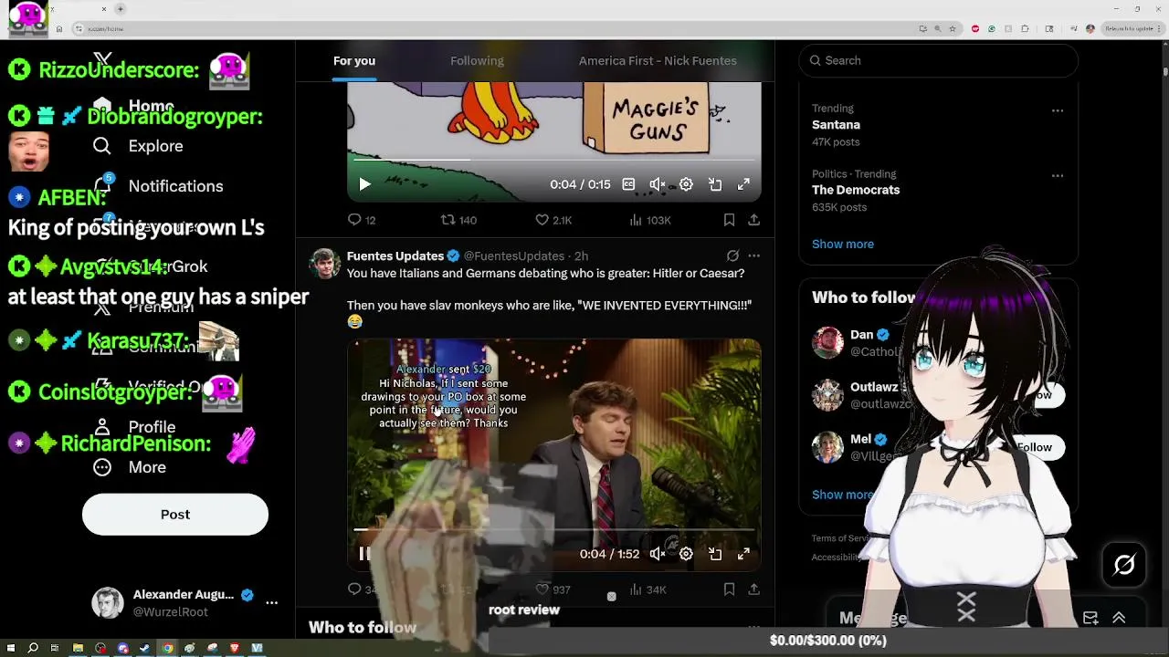Image resolution: width=1169 pixels, height=657 pixels.
Task: Open America First - Nick Fuentes tab
Action: click(x=658, y=61)
